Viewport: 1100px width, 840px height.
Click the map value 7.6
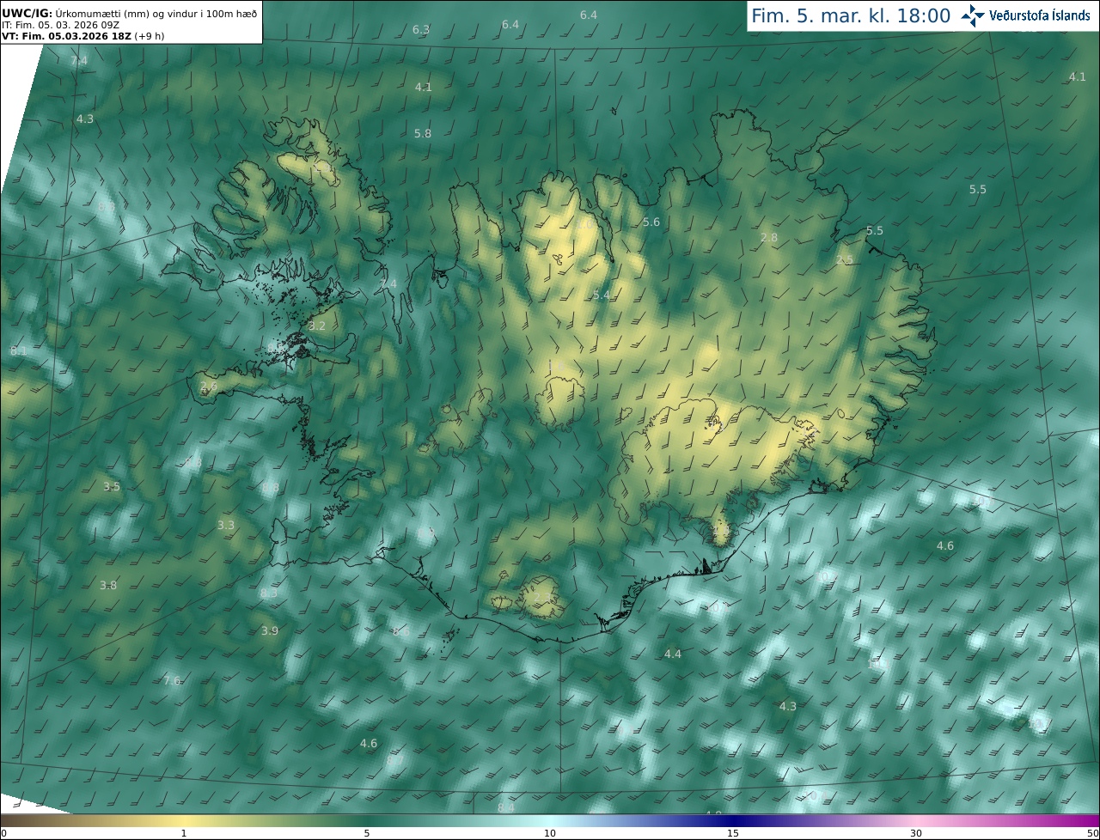pyautogui.click(x=173, y=680)
